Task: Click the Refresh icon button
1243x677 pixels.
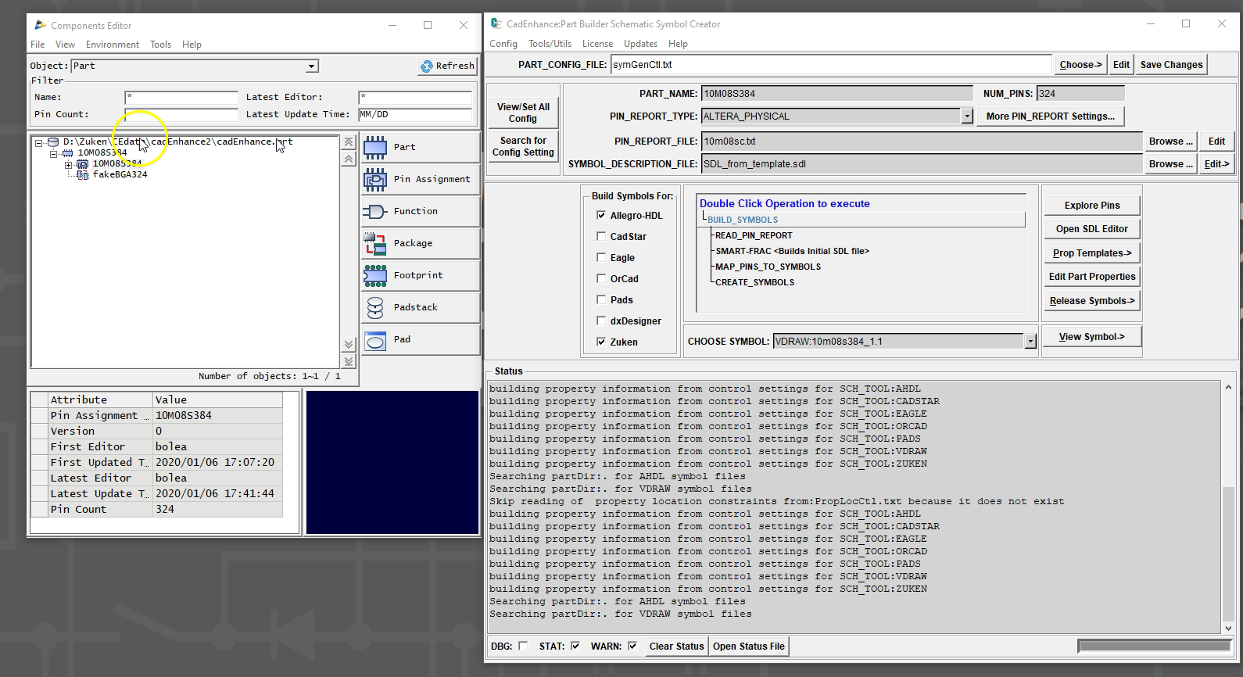Action: (x=427, y=66)
